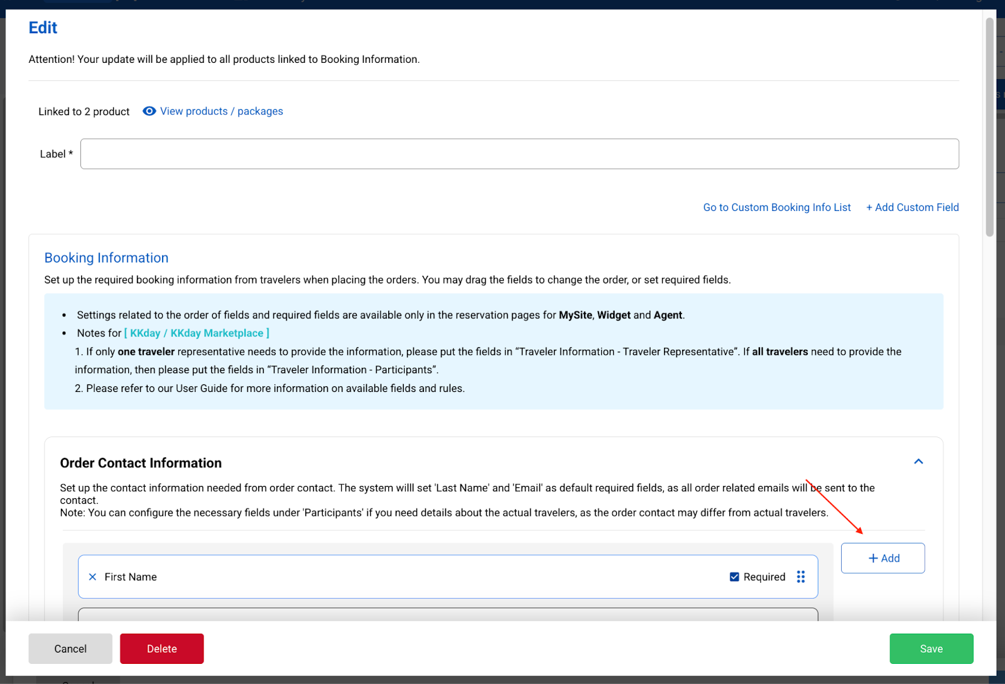Screen dimensions: 1005x684
Task: Click the red Delete button
Action: [x=162, y=649]
